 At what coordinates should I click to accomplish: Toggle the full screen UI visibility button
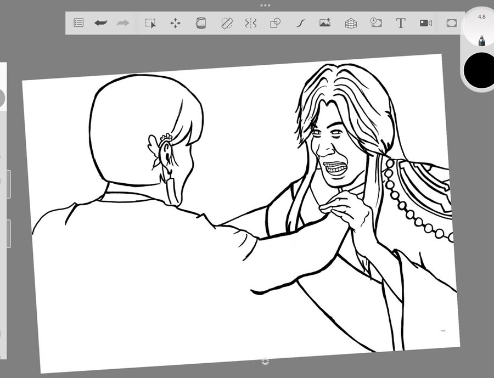click(452, 23)
